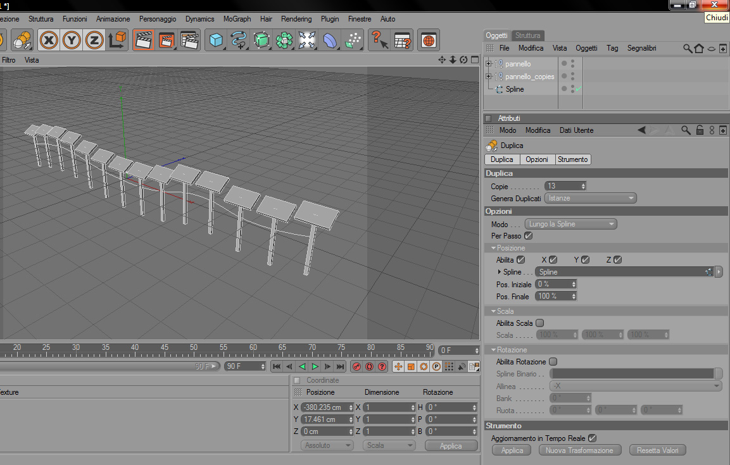Disable Aggiornamento in Tempo Reale
Viewport: 730px width, 465px height.
[592, 438]
